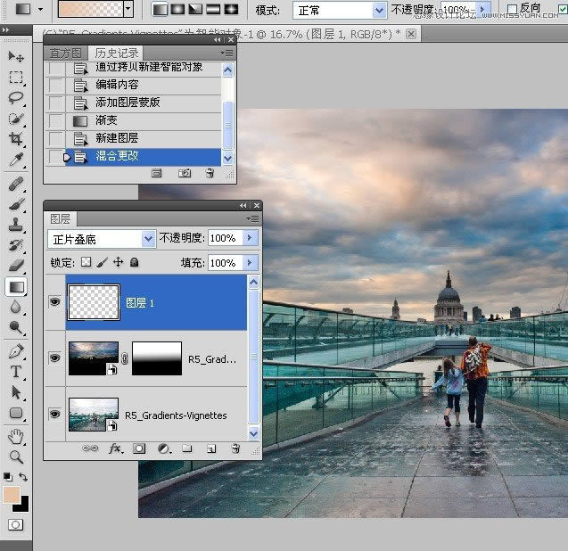
Task: Choose the Zoom magnifier tool
Action: (x=16, y=456)
